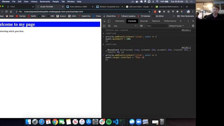This screenshot has width=224, height=126.
Task: Open the Performance tab
Action: click(170, 21)
